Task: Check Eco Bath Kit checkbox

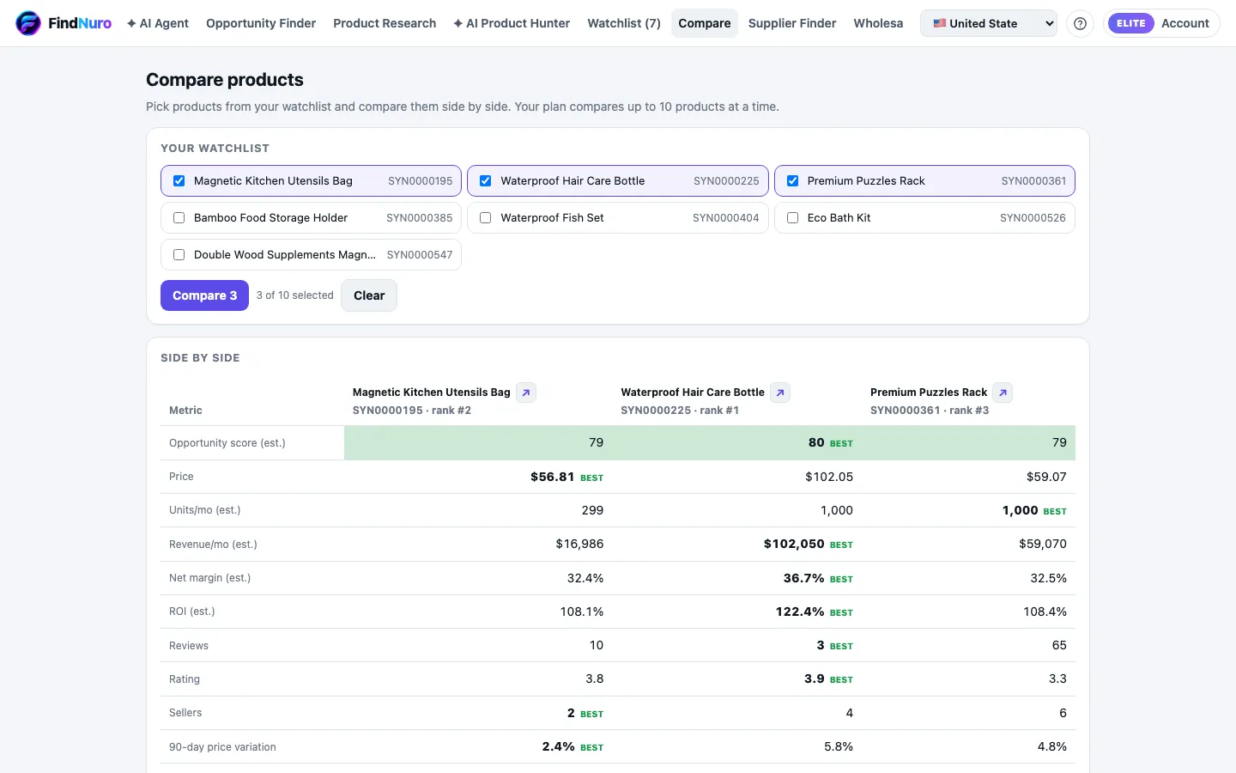Action: click(x=792, y=218)
